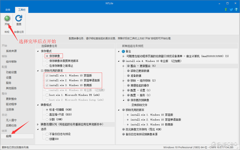
Task: Click the help question mark icon
Action: click(236, 9)
